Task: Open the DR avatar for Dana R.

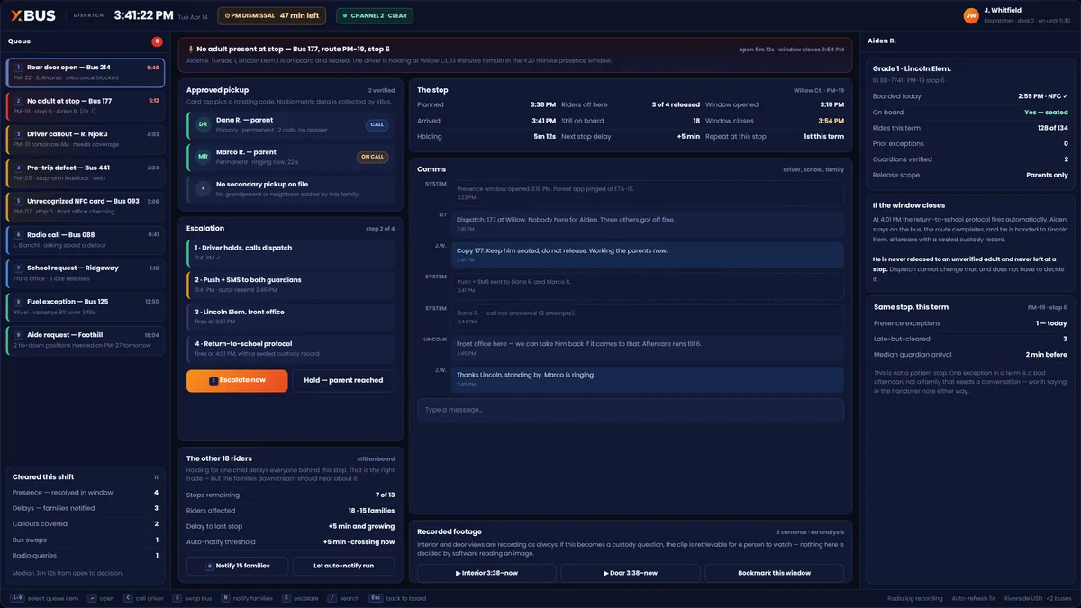Action: click(204, 124)
